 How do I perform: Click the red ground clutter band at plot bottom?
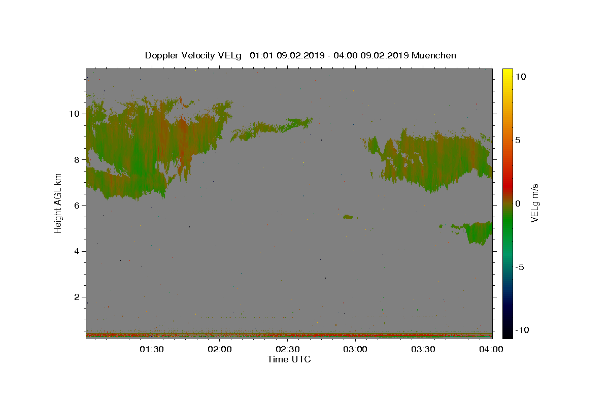click(289, 335)
